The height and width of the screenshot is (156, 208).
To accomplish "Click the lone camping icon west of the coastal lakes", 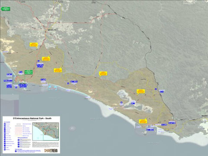I will pyautogui.click(x=121, y=103).
